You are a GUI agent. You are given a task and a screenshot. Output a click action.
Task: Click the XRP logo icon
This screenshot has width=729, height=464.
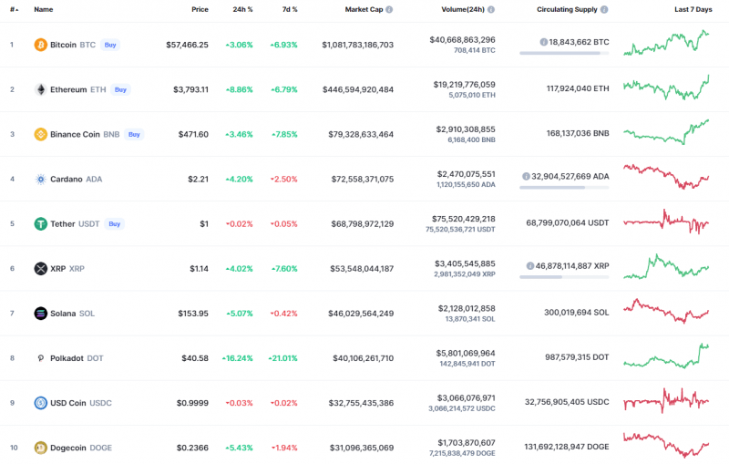tap(40, 268)
